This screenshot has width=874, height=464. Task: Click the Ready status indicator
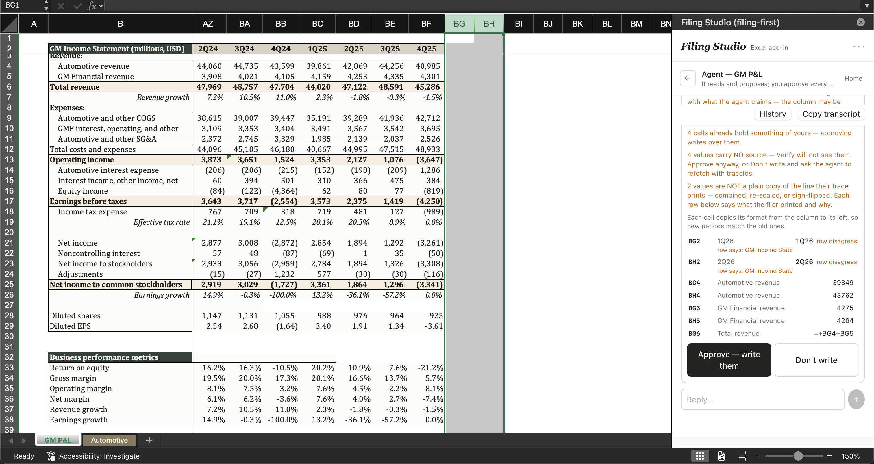coord(24,456)
